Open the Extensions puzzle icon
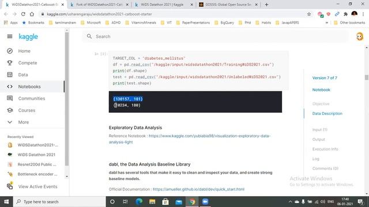This screenshot has height=207, width=369. pos(345,14)
